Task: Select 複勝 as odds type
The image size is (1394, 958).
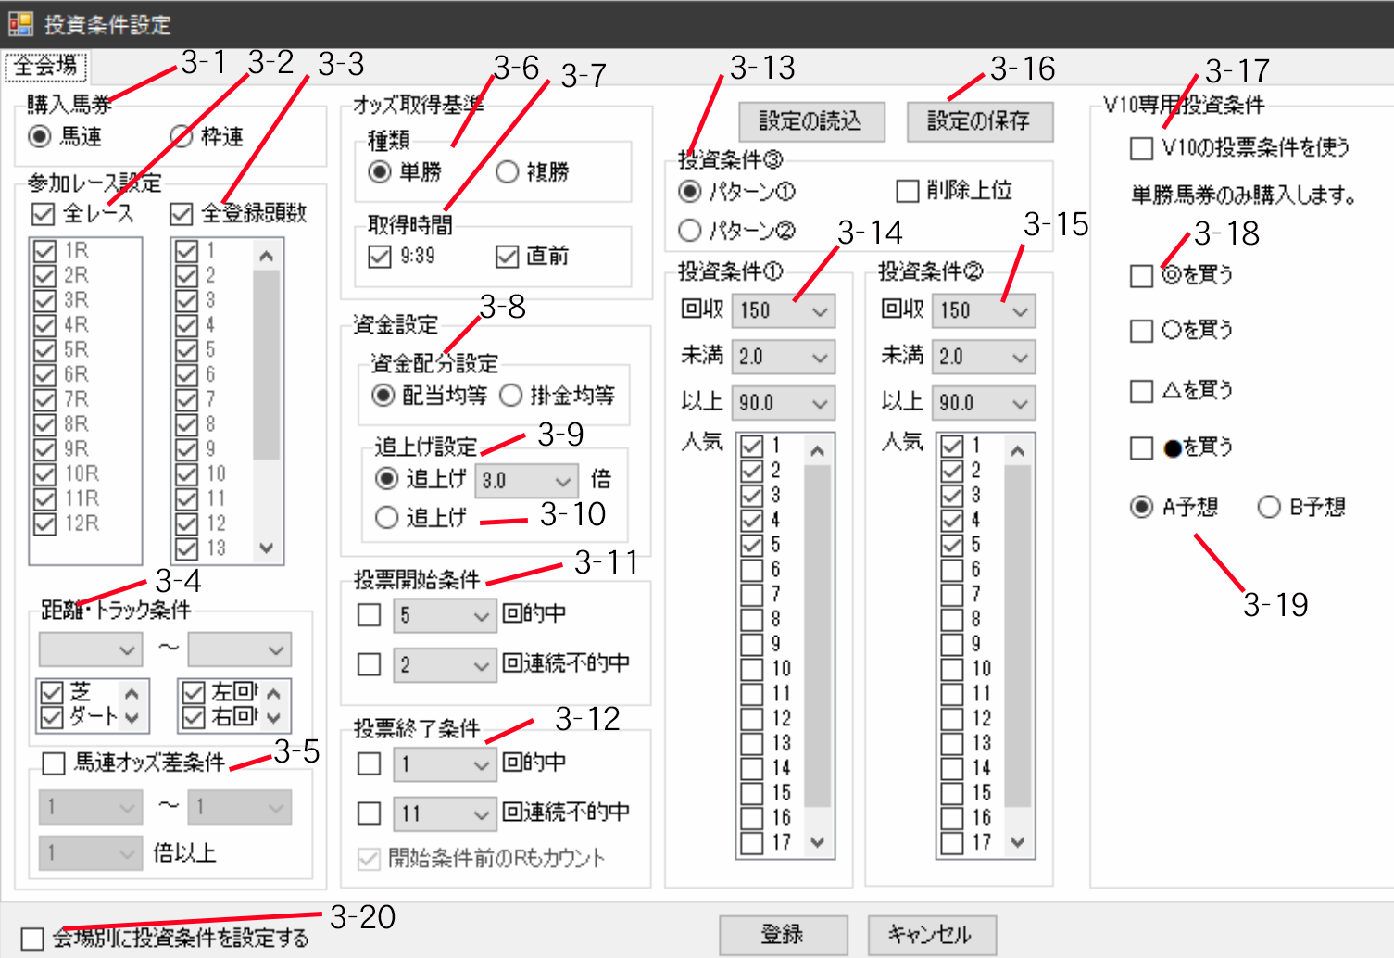Action: pos(508,172)
